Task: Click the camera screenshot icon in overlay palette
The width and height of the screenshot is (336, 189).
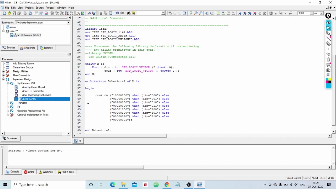Action: click(328, 70)
